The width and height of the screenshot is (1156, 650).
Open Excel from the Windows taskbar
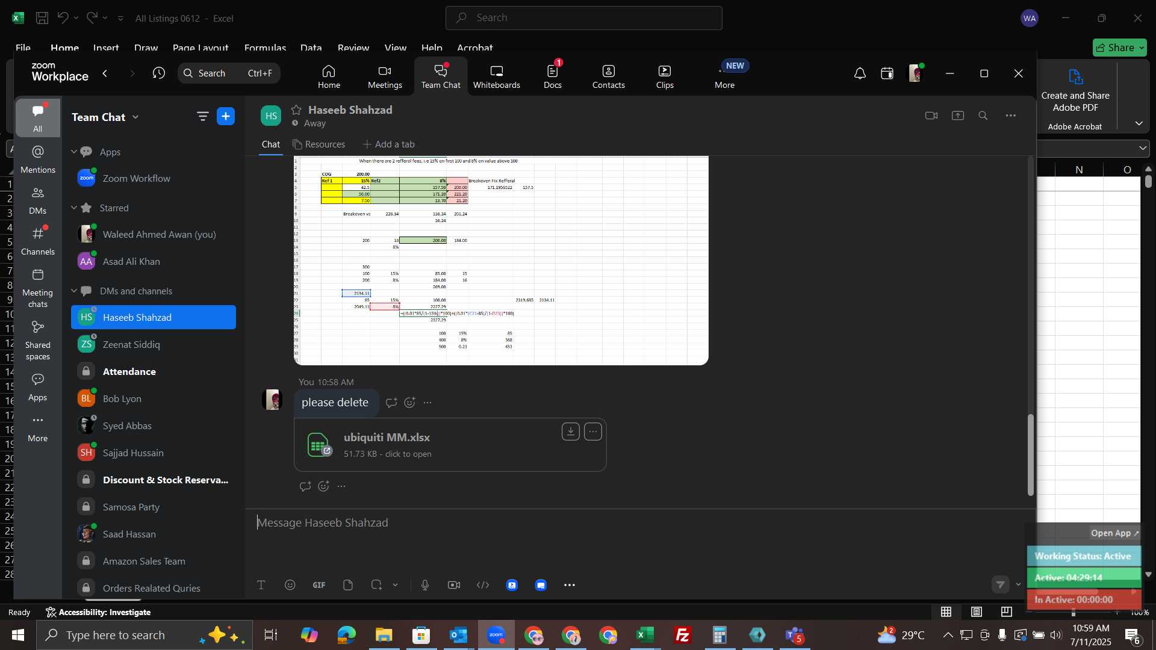coord(645,635)
